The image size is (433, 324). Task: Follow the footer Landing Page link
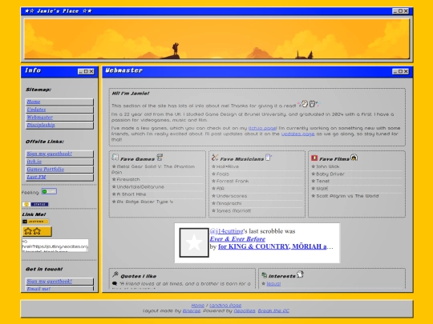click(225, 306)
